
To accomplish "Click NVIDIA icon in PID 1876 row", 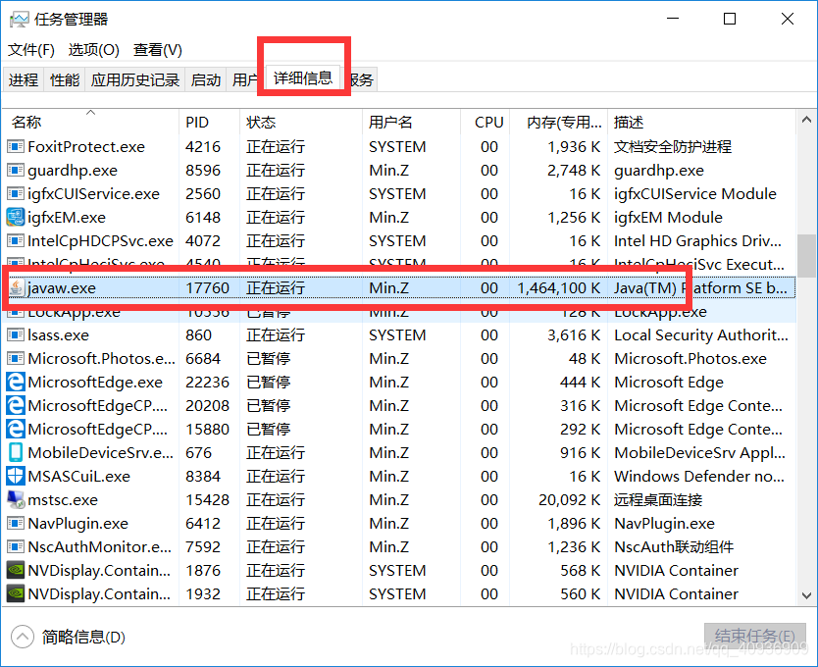I will point(15,570).
